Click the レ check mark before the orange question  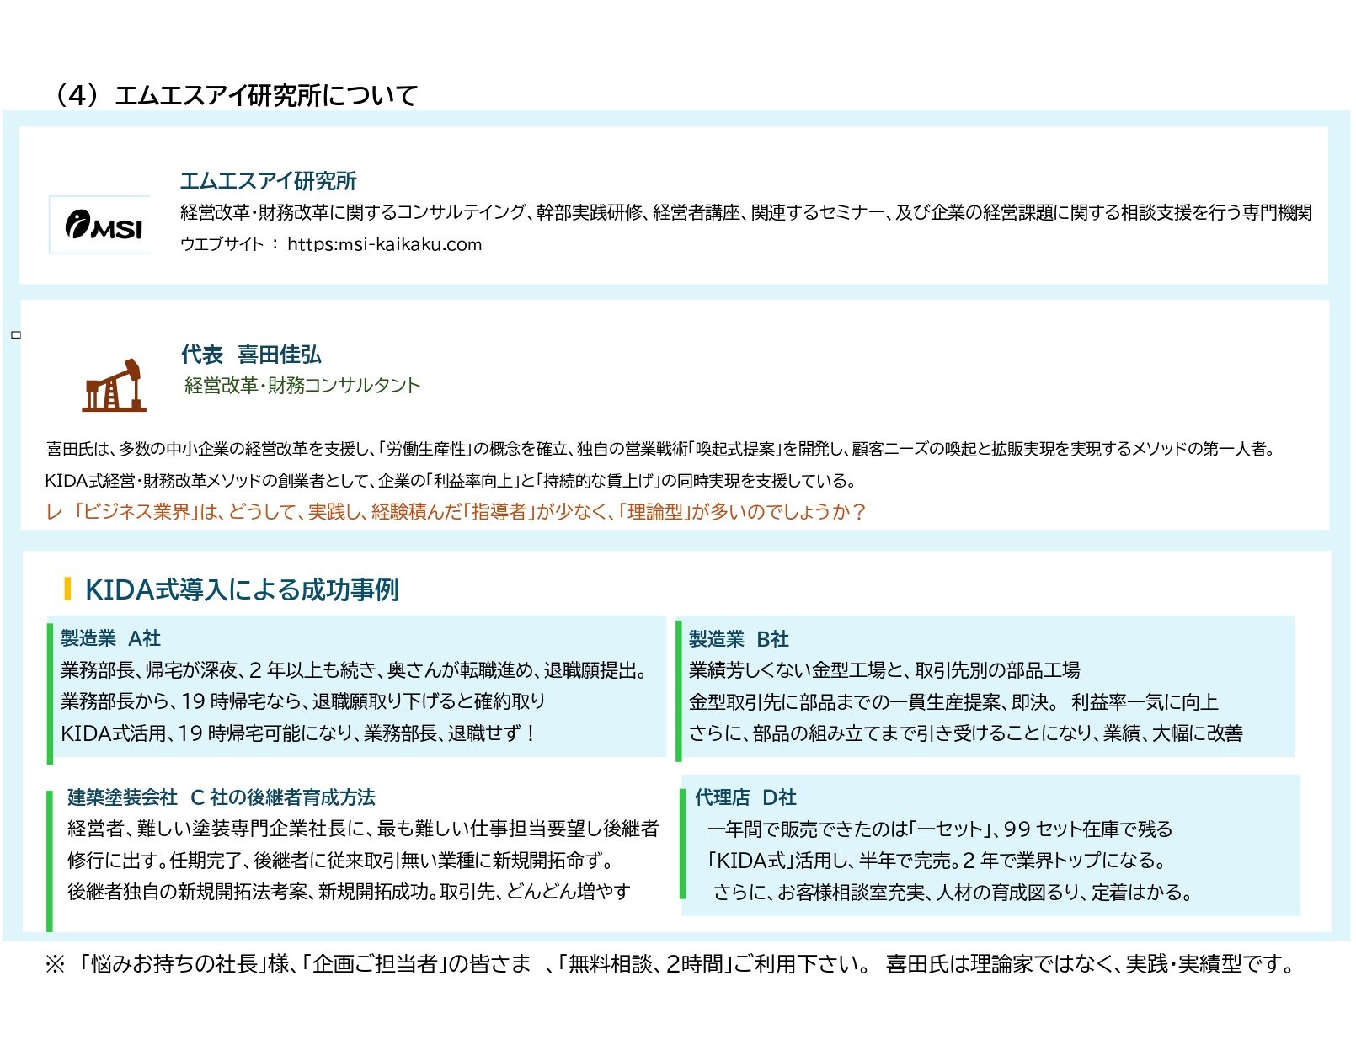tap(54, 512)
